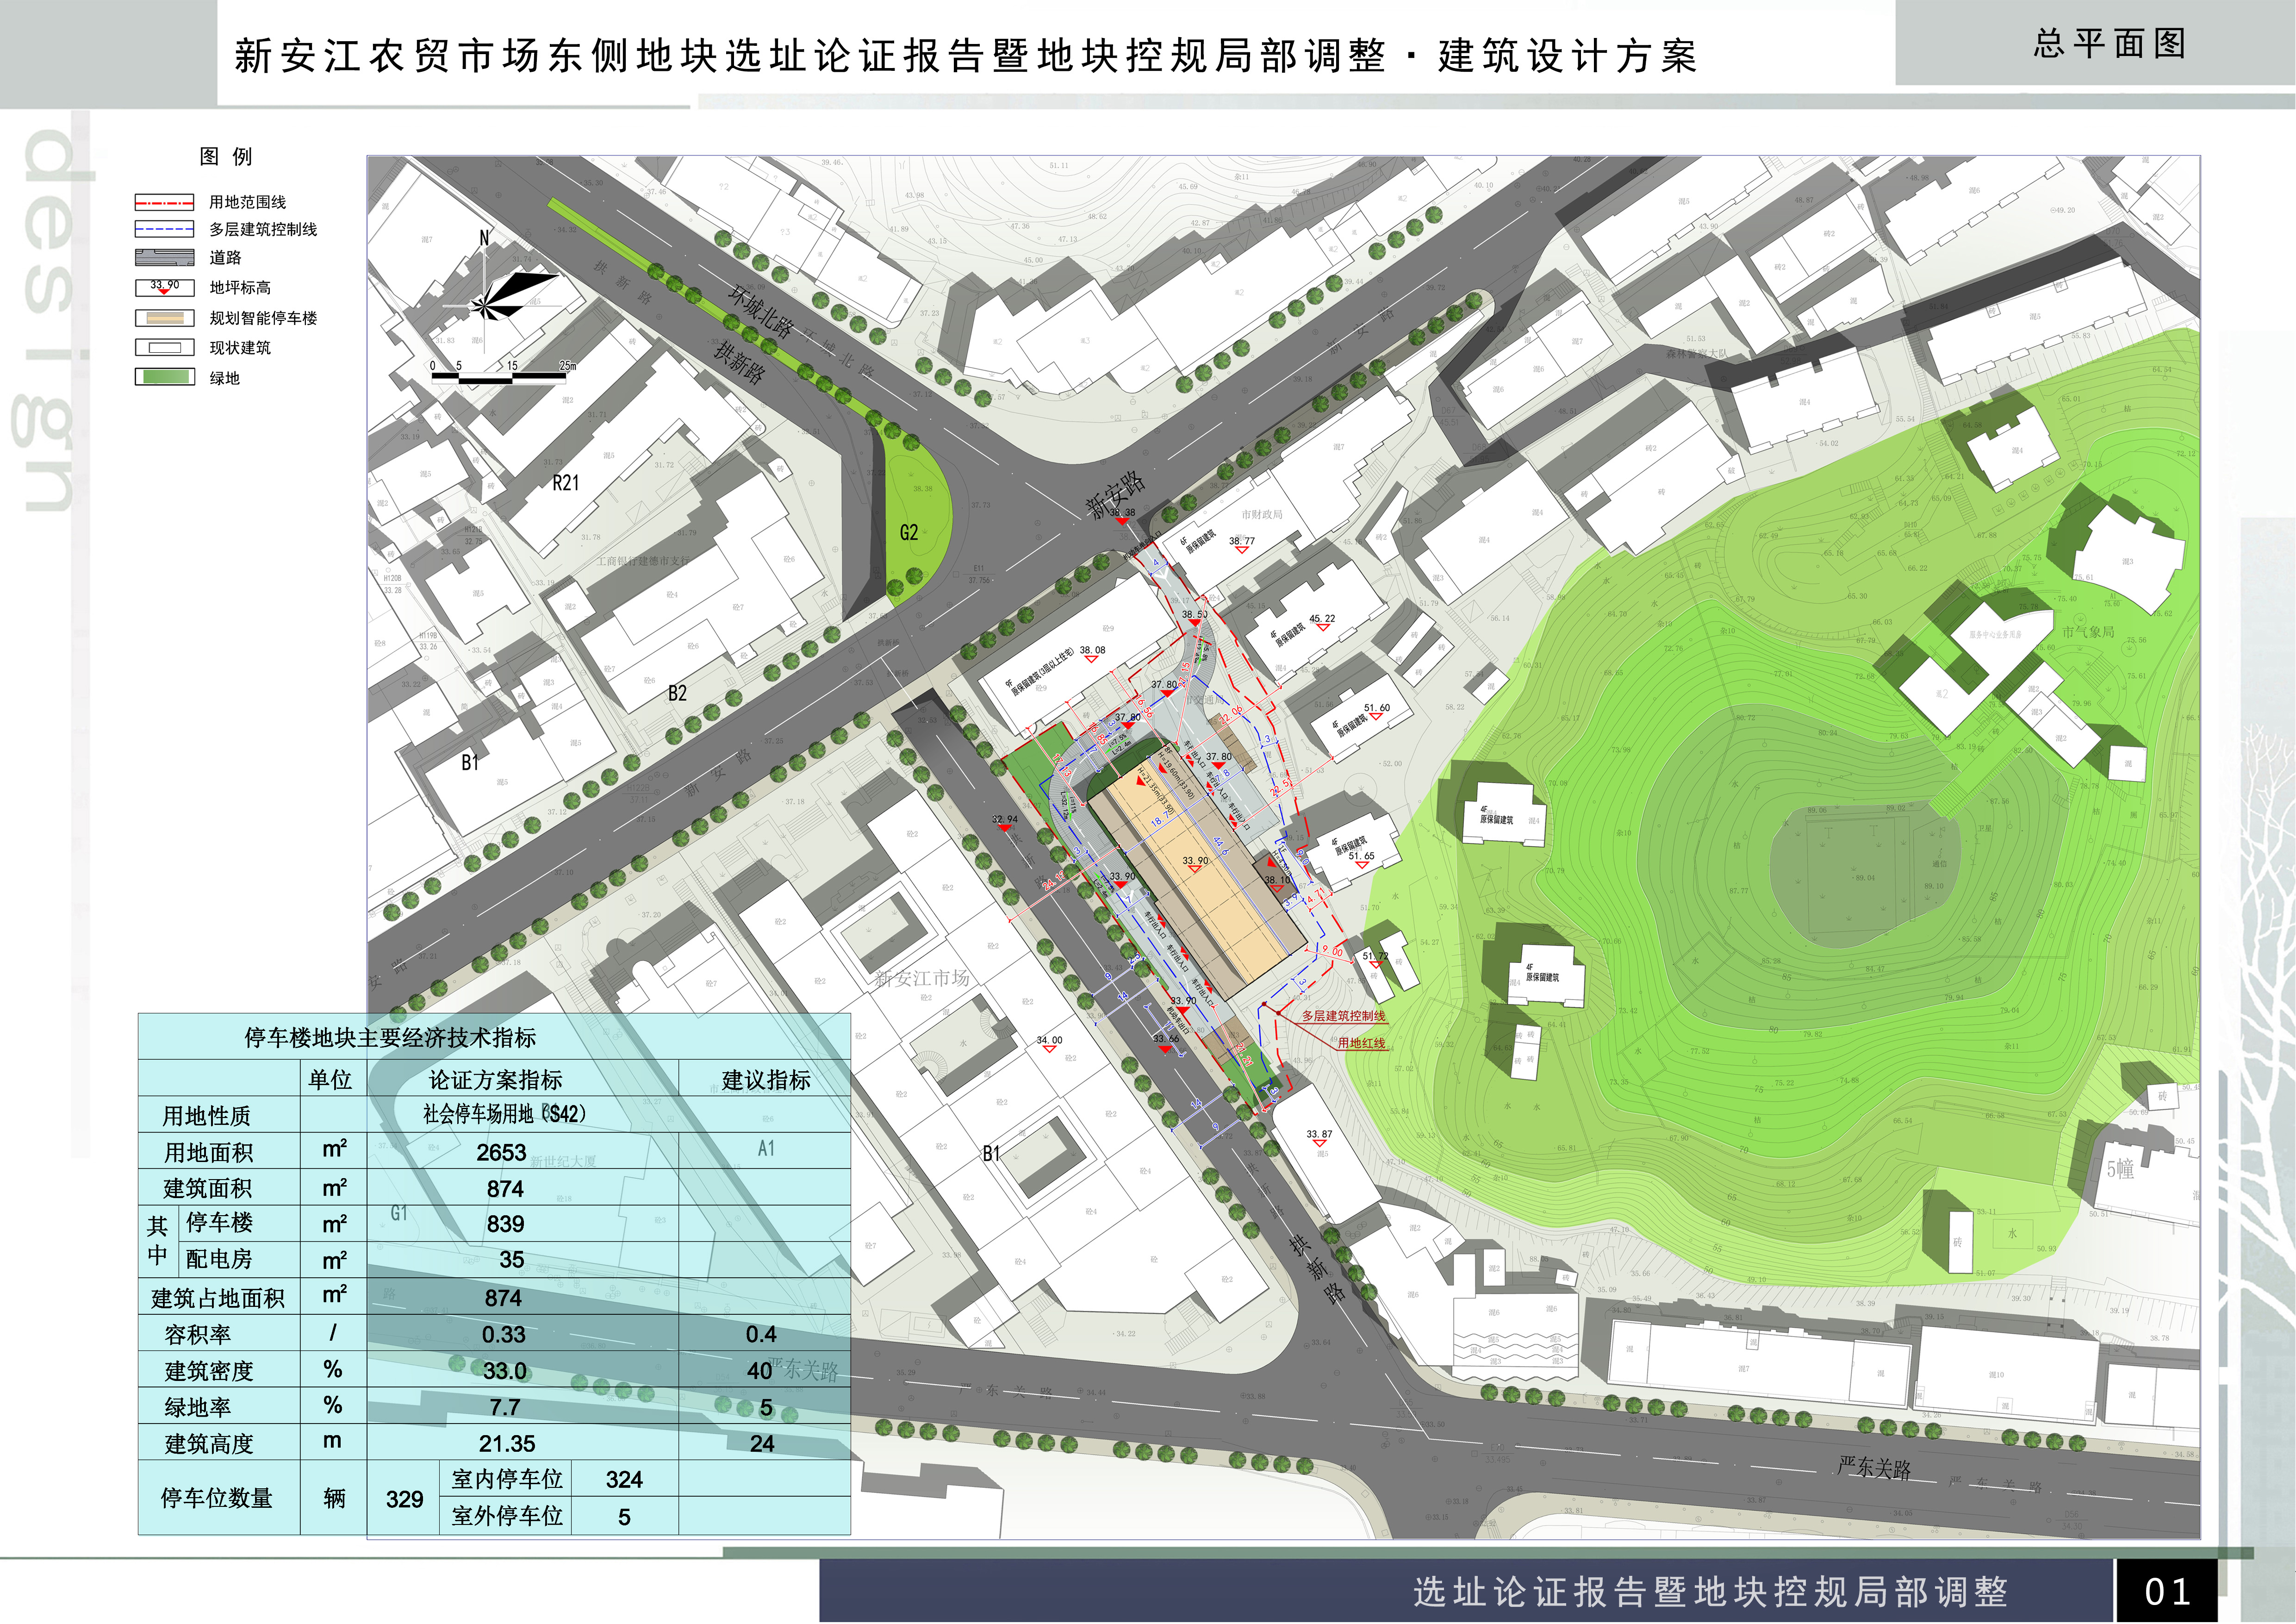The image size is (2296, 1624).
Task: Click the total parking count 329
Action: (404, 1499)
